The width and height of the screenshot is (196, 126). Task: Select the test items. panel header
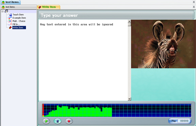pos(19,7)
